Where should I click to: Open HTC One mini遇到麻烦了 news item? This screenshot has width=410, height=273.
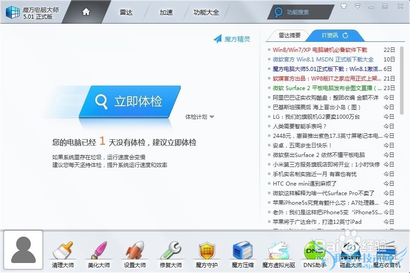pyautogui.click(x=305, y=184)
